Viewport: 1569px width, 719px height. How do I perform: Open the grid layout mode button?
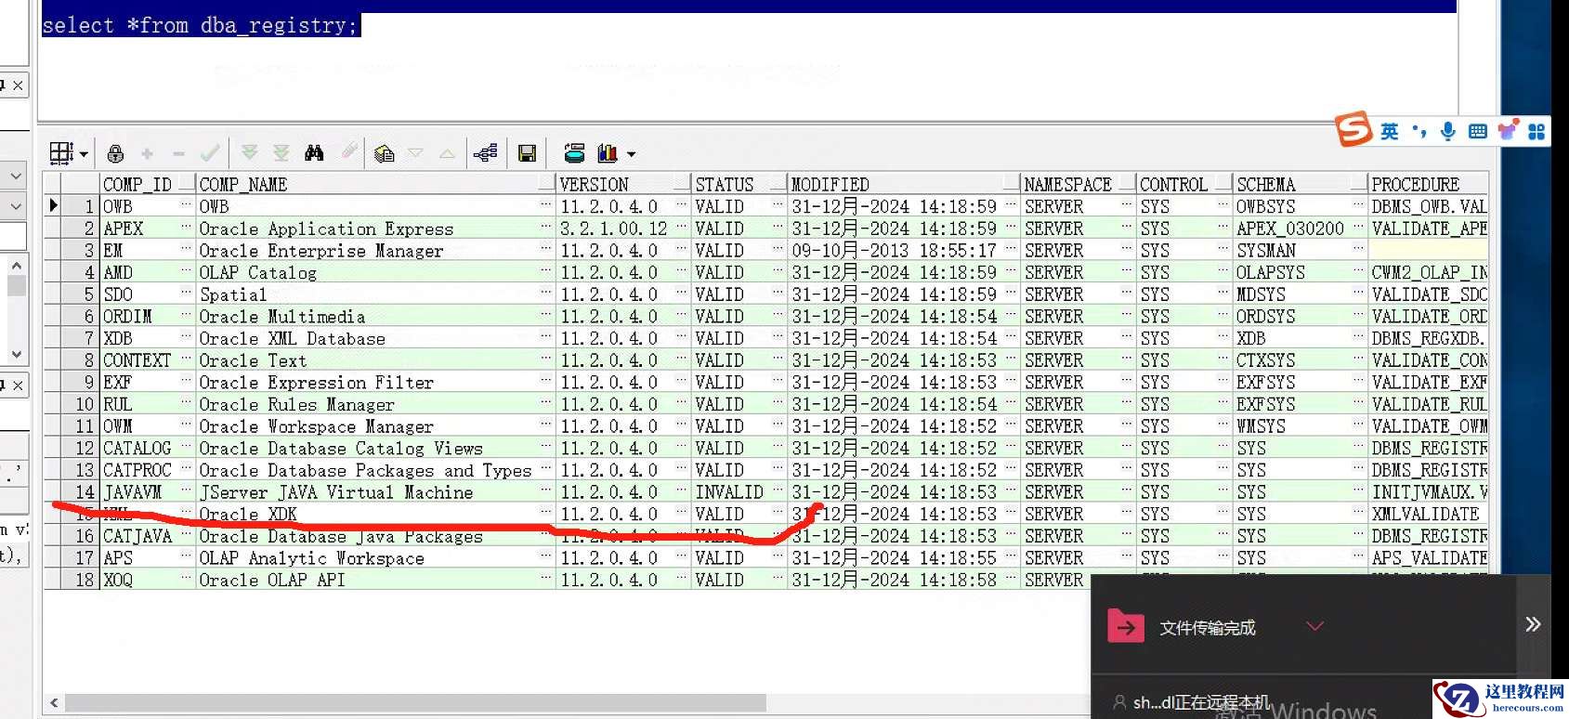pos(61,153)
